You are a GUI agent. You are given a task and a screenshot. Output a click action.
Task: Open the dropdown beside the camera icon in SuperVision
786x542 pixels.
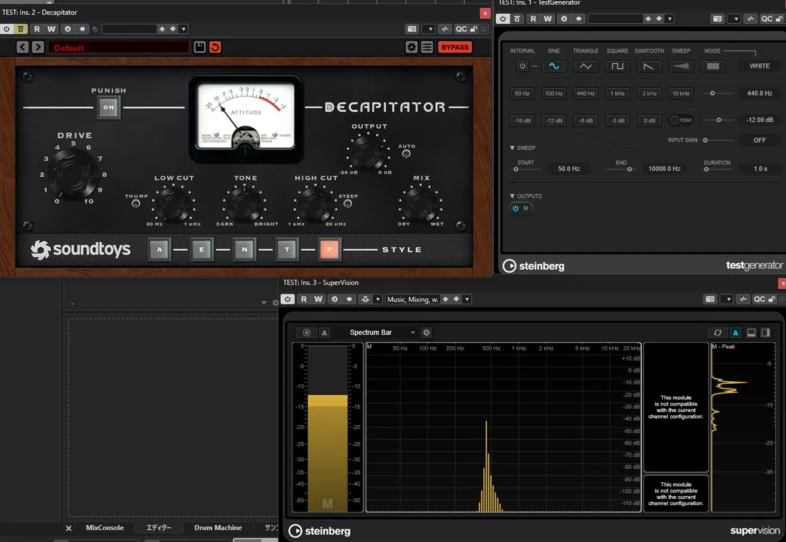[x=726, y=299]
